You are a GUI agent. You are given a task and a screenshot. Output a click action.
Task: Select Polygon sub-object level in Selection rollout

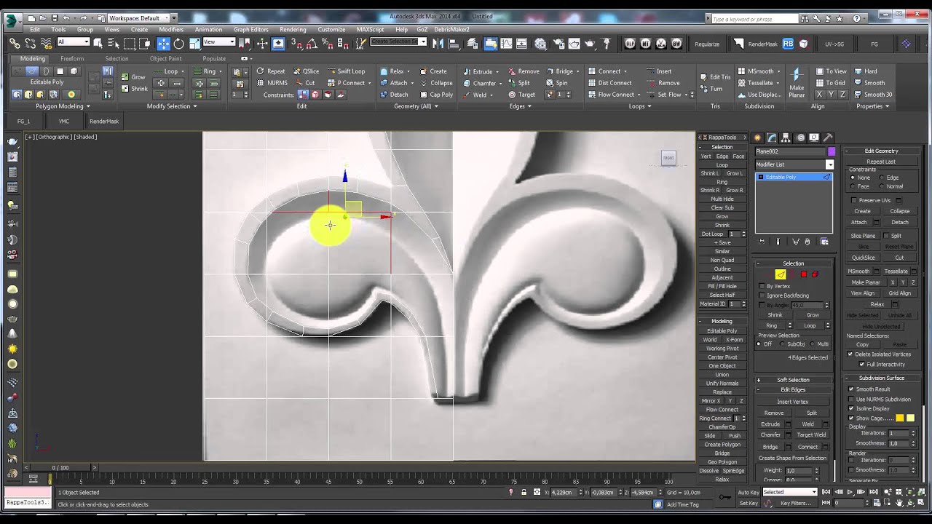tap(803, 274)
